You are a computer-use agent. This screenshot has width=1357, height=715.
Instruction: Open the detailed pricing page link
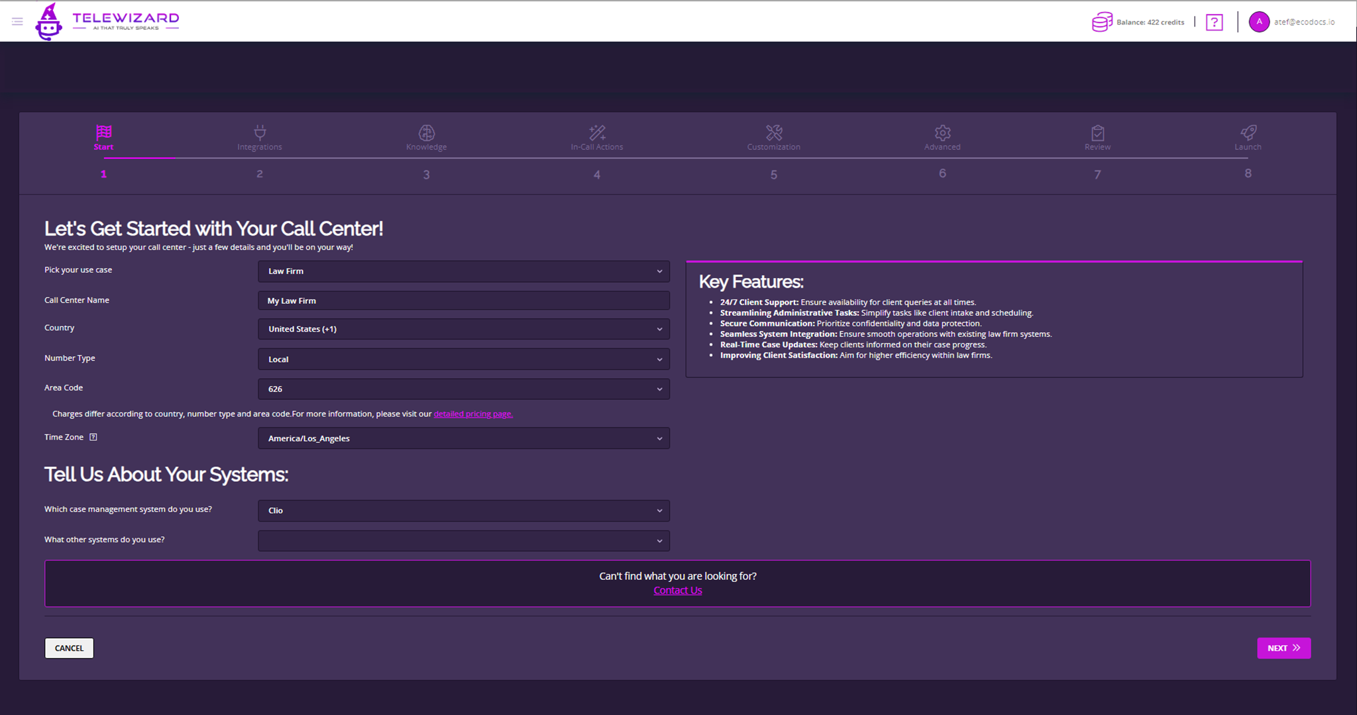(473, 414)
